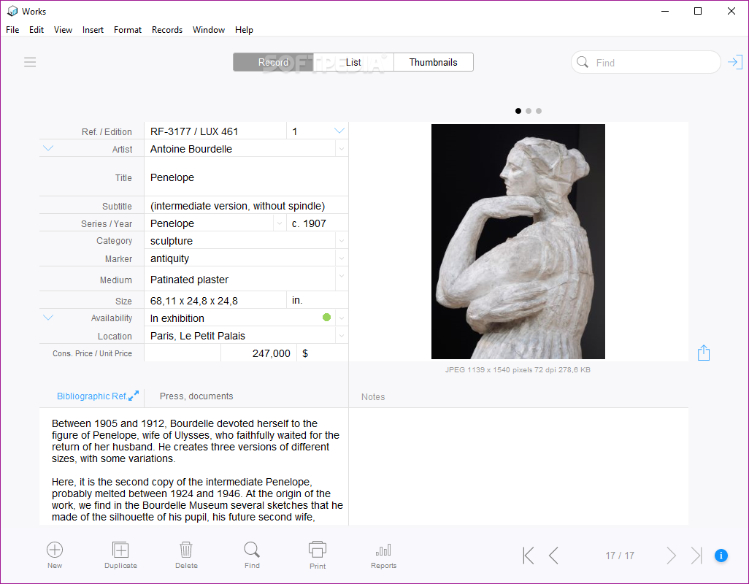Open the Insert menu
The image size is (749, 584).
(93, 30)
